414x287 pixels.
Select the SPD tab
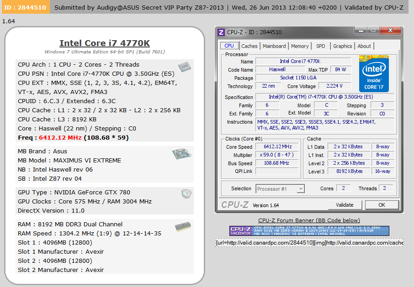tap(320, 46)
